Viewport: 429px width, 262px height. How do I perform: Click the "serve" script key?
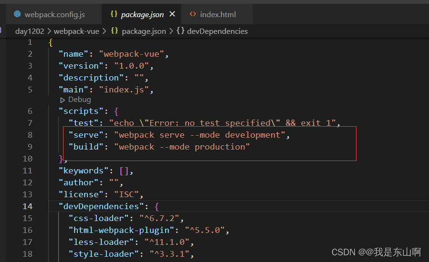point(86,135)
